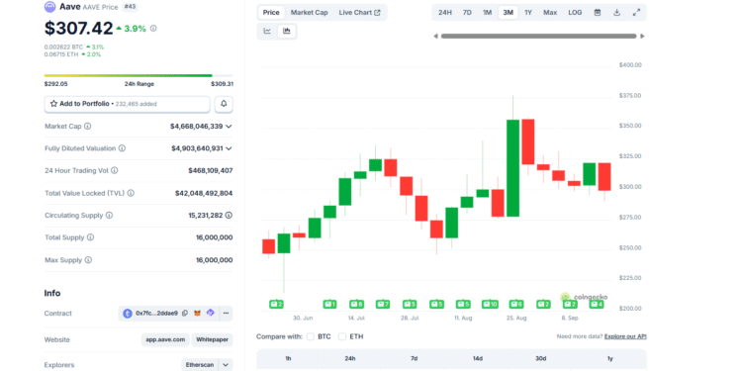Open the Total Value Locked info icon
The image size is (742, 371).
(131, 193)
